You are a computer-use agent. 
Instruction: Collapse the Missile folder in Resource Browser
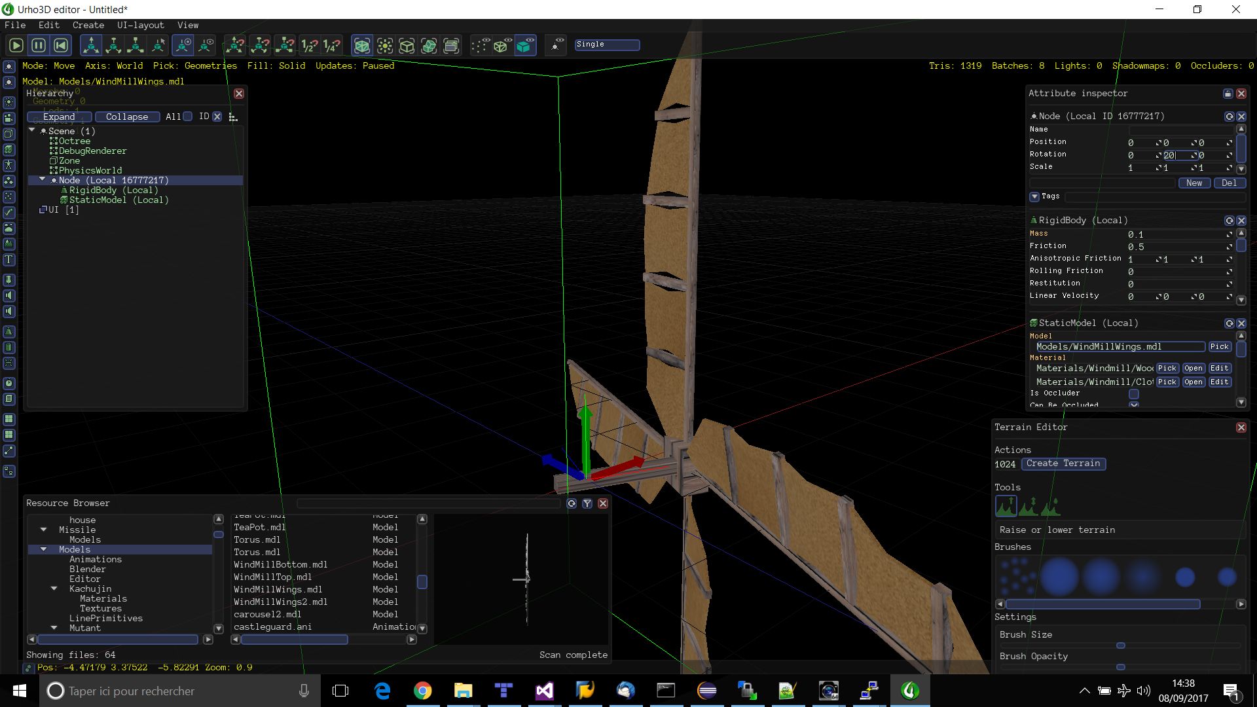(43, 529)
